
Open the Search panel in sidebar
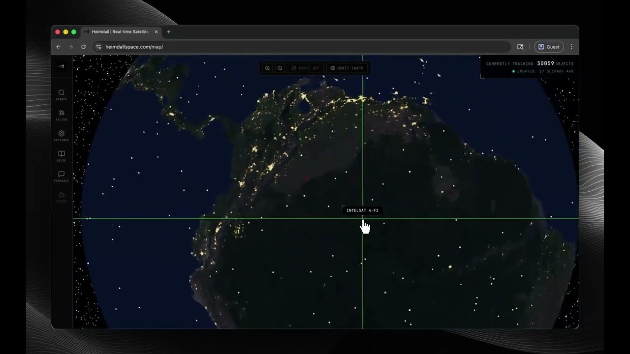pos(62,95)
